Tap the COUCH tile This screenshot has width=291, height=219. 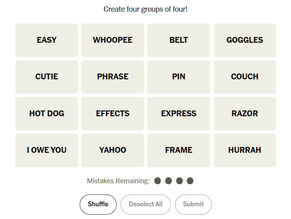click(x=245, y=77)
